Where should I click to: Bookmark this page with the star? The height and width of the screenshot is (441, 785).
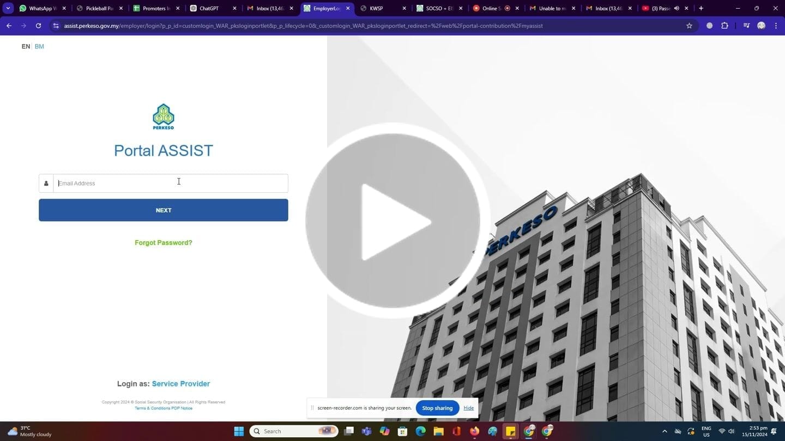(689, 26)
